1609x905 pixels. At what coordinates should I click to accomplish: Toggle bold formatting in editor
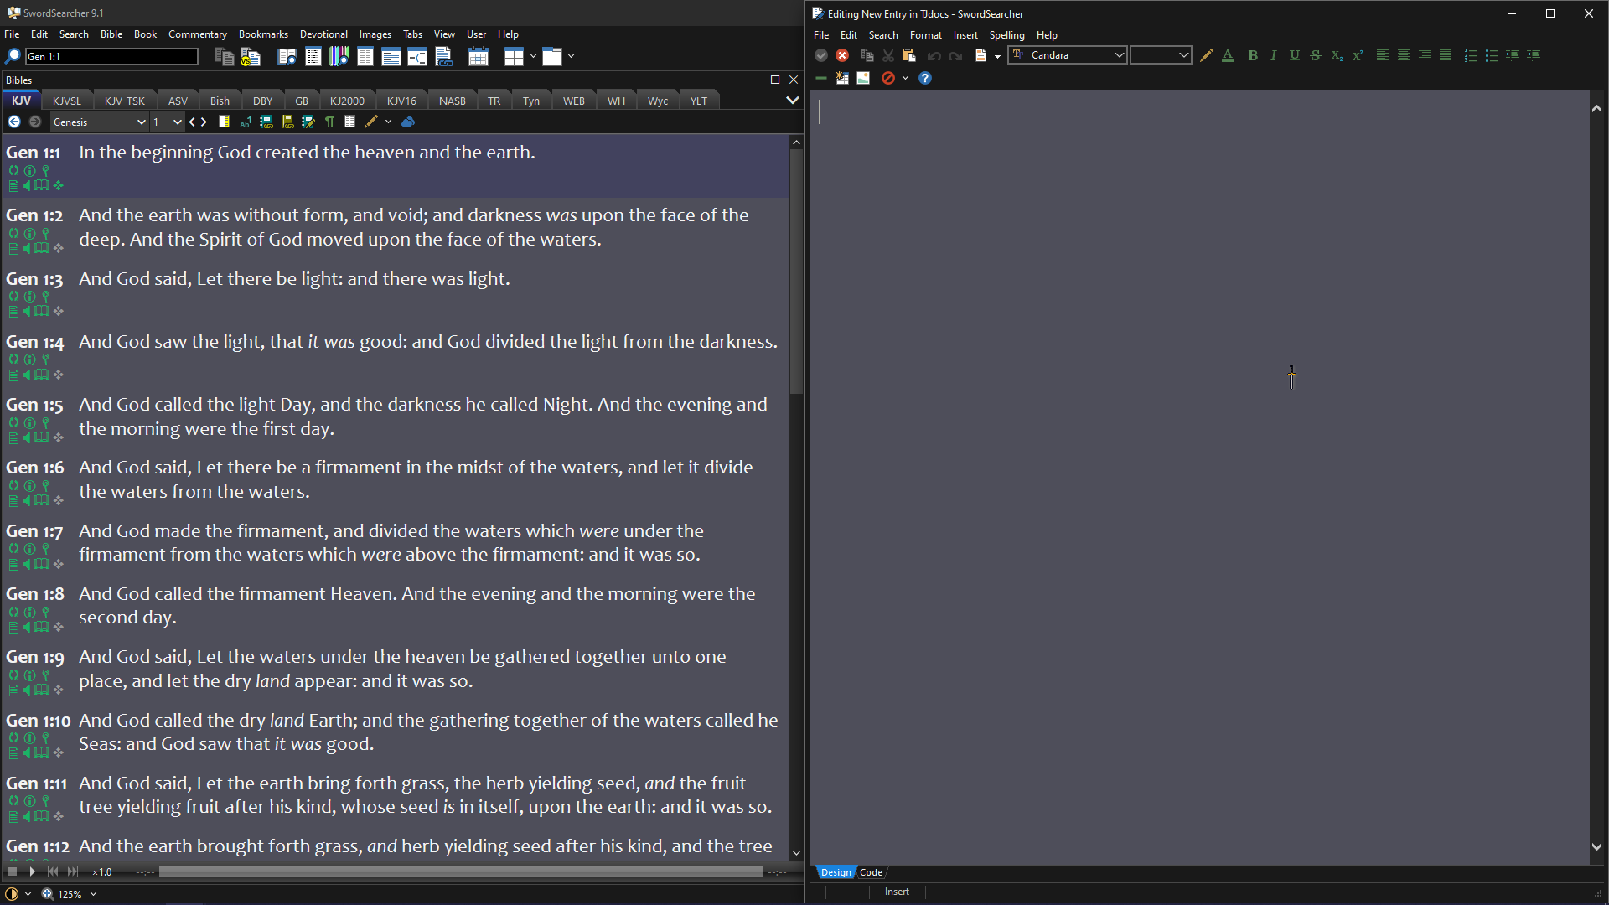(x=1253, y=55)
